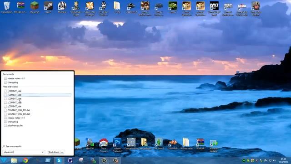Switch to Skype on the taskbar
Image resolution: width=291 pixels, height=164 pixels.
point(59,160)
